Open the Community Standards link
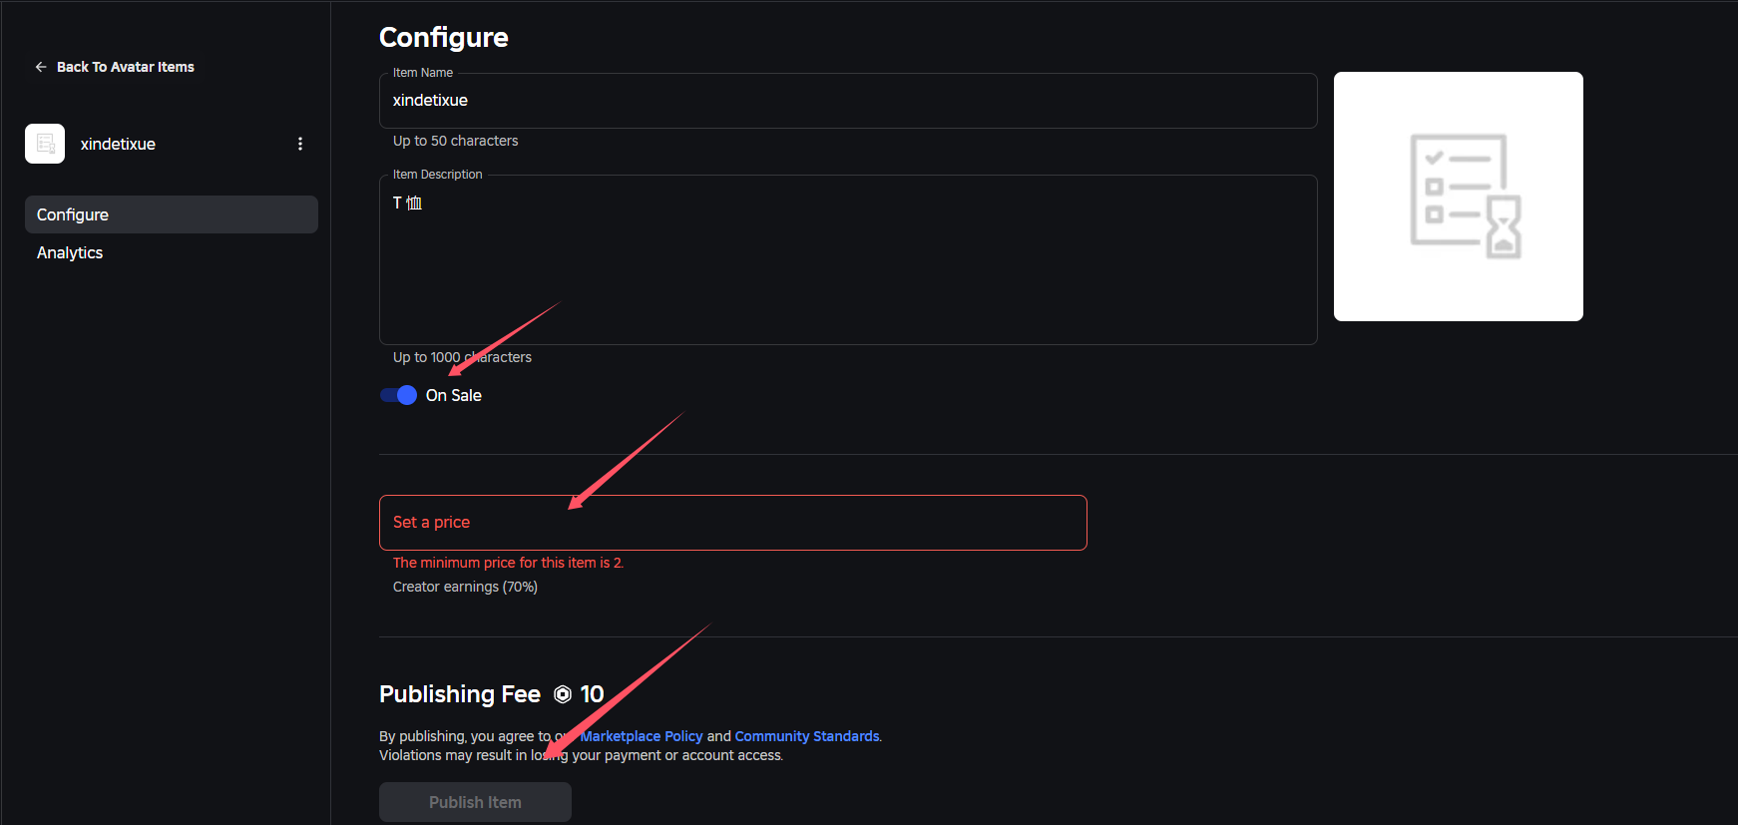Screen dimensions: 1738x825 click(806, 736)
